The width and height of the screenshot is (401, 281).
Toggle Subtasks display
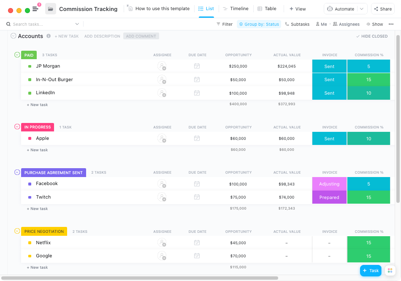click(x=297, y=24)
